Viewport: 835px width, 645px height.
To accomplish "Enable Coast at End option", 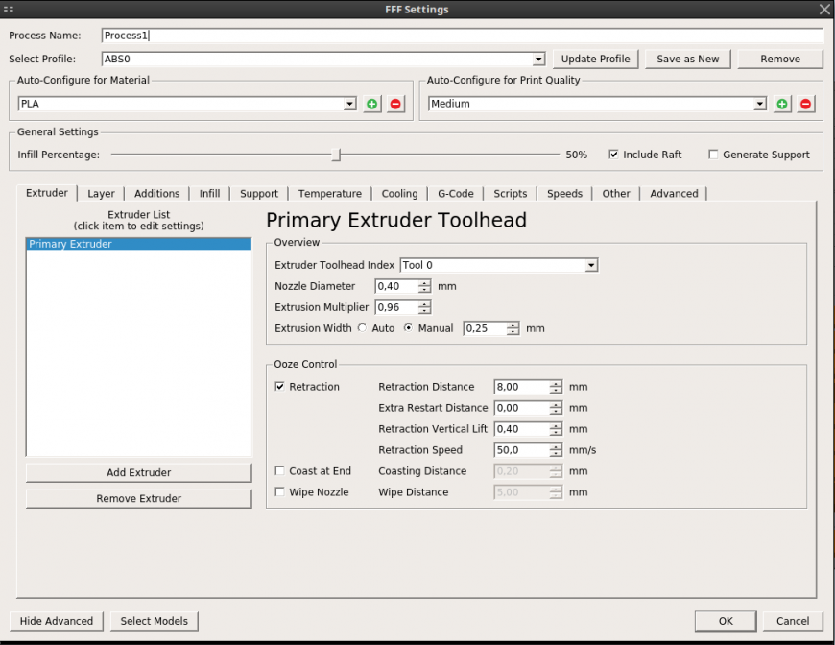I will pos(280,471).
